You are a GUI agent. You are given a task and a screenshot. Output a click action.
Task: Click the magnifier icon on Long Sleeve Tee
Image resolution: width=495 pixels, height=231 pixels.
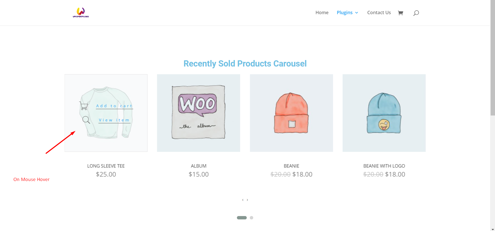(86, 120)
